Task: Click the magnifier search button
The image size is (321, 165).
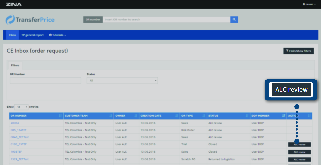Action: click(x=234, y=20)
